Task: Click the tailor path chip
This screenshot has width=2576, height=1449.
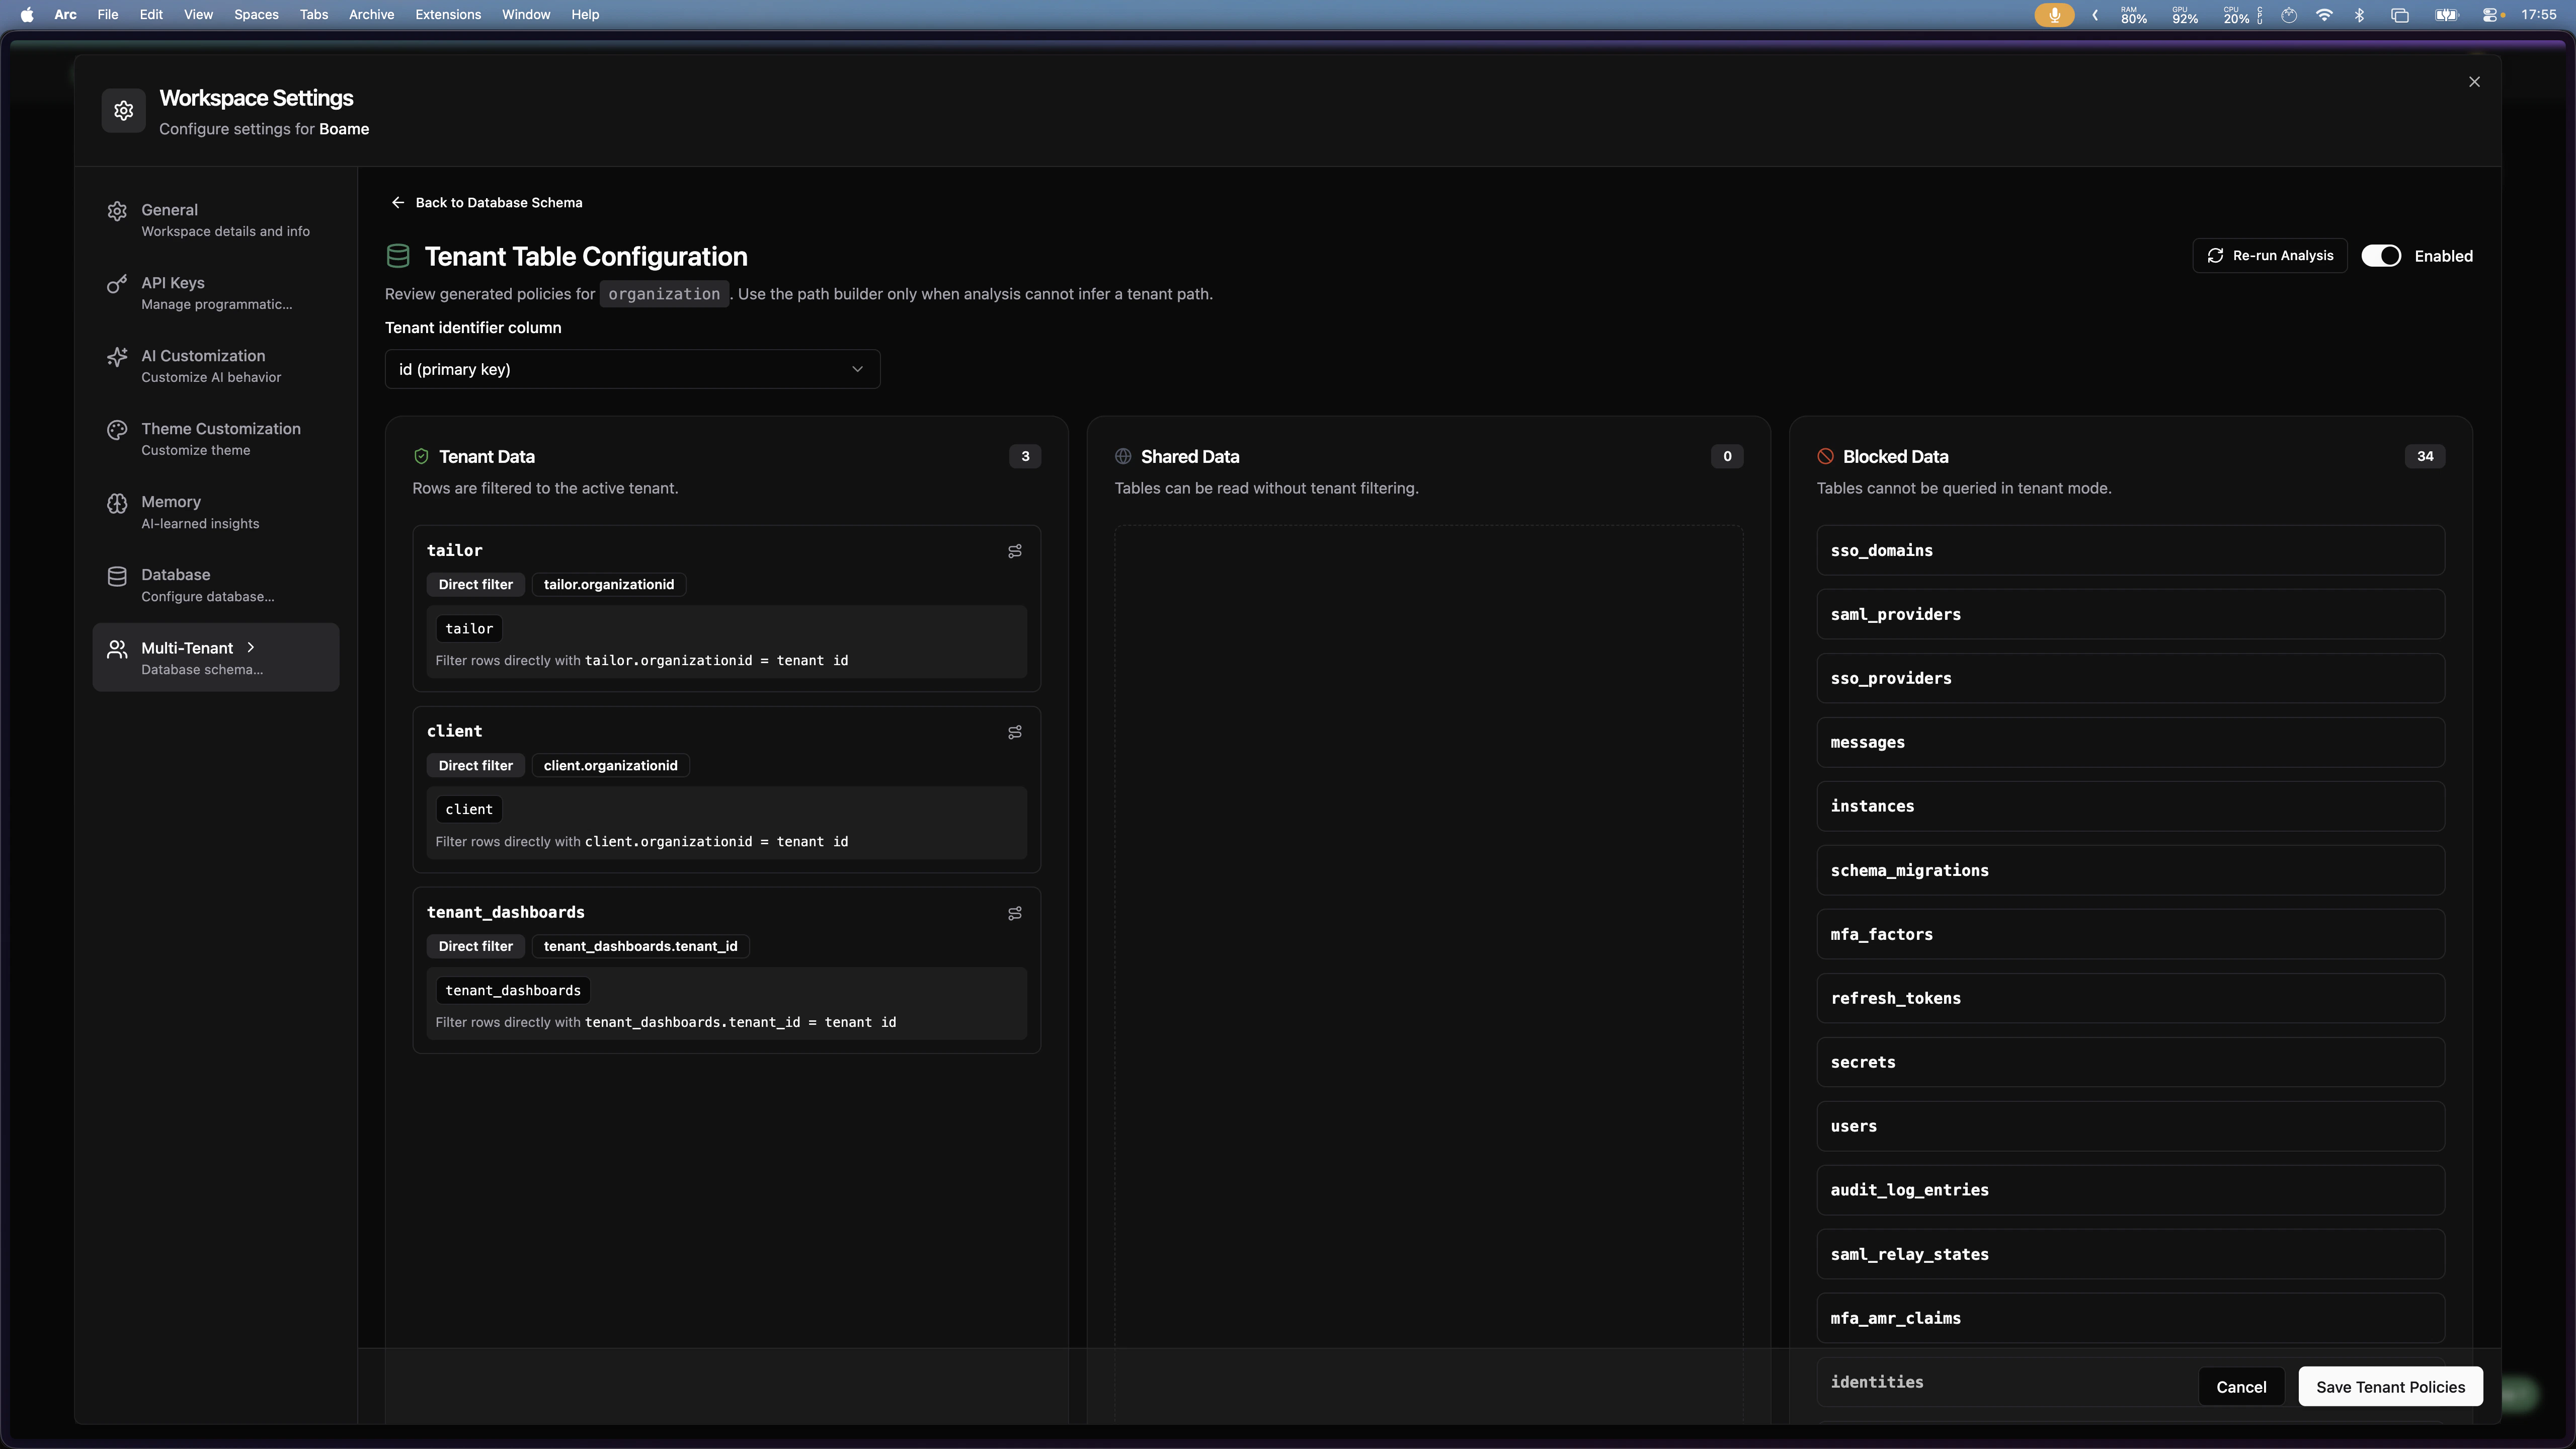Action: [469, 629]
